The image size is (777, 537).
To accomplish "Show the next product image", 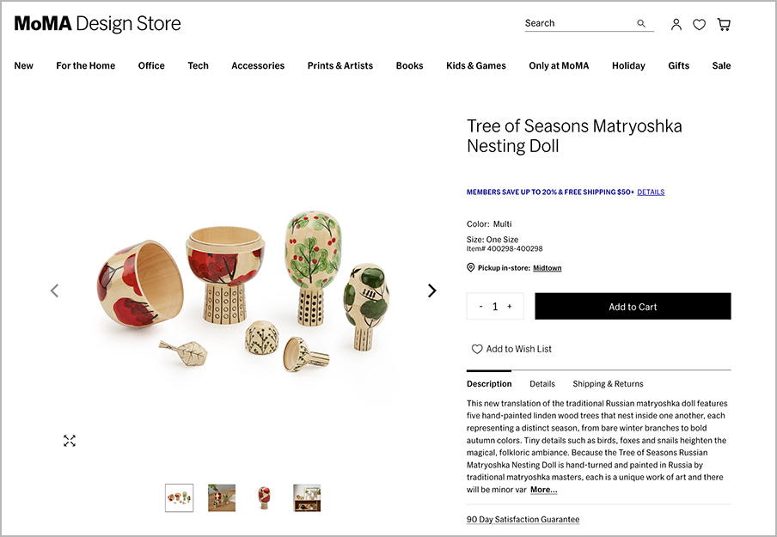I will [432, 290].
